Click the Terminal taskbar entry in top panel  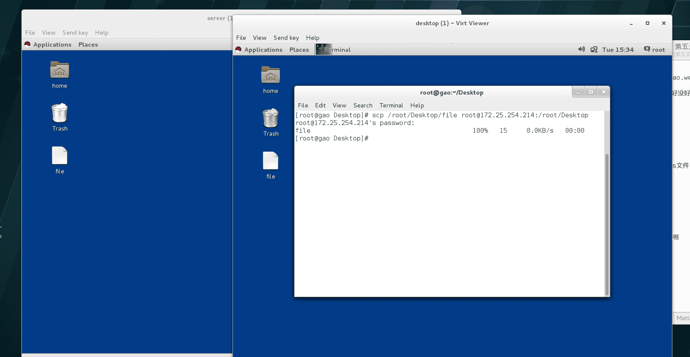click(334, 50)
